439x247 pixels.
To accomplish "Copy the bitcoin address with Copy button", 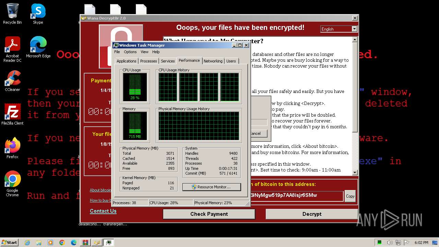I will click(350, 196).
